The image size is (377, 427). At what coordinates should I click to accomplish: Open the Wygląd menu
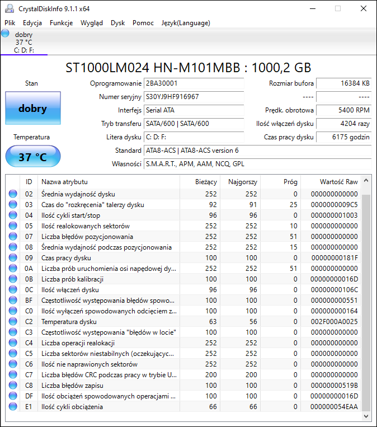[x=92, y=23]
